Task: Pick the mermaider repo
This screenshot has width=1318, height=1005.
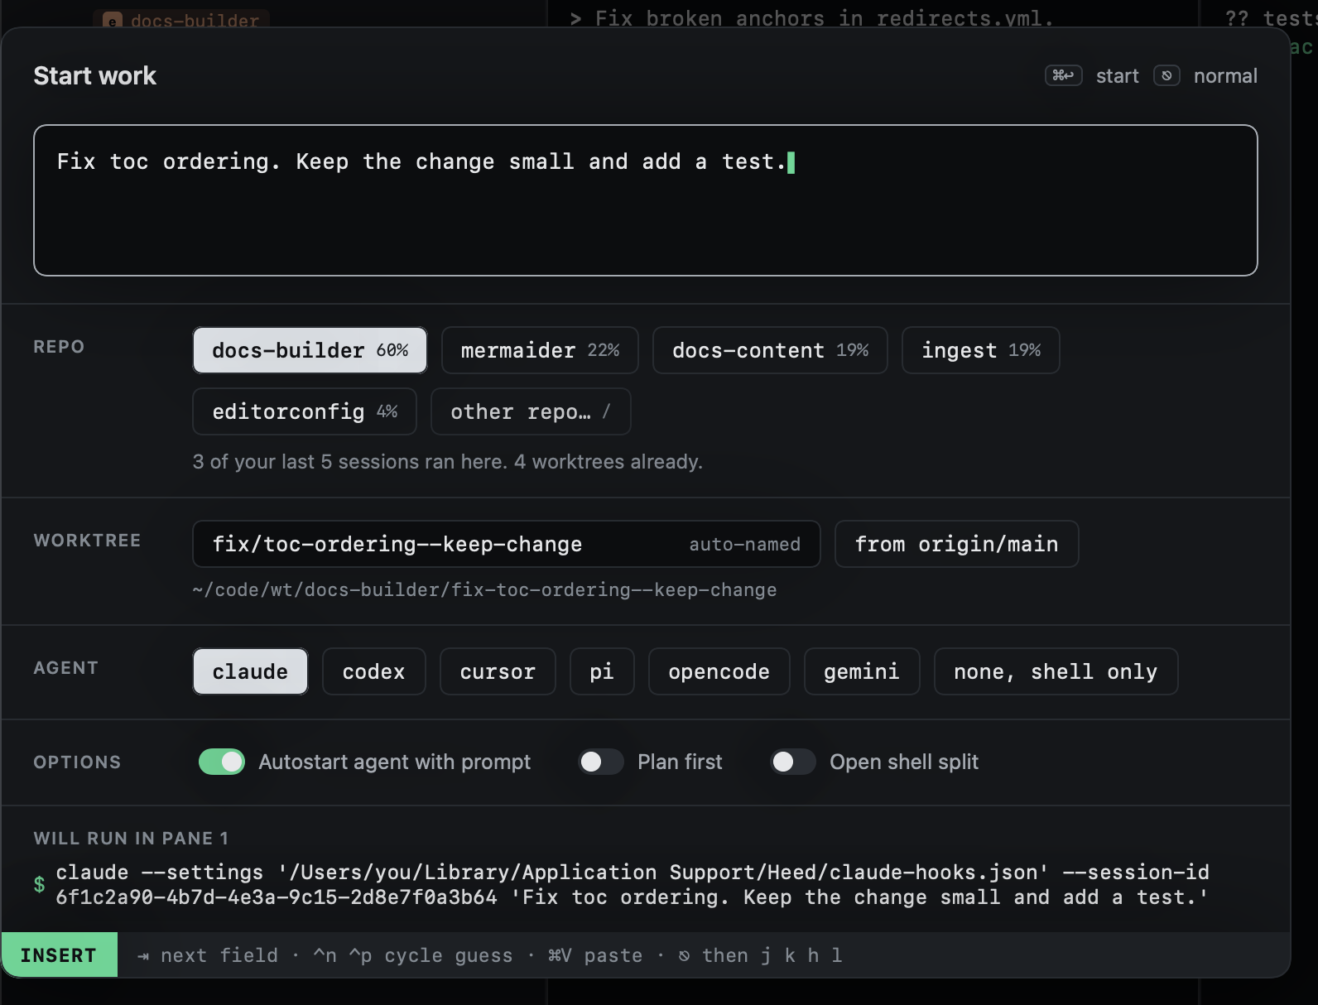Action: pyautogui.click(x=540, y=350)
